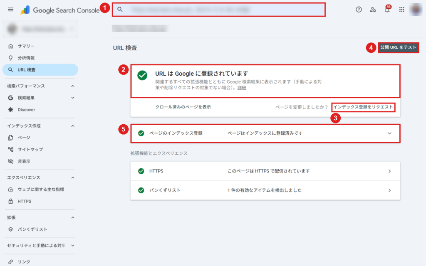Image resolution: width=426 pixels, height=266 pixels.
Task: Click the サイトマップ sitemap icon
Action: (10, 149)
